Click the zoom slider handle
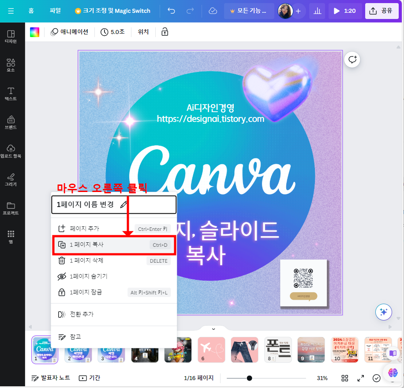Image resolution: width=404 pixels, height=388 pixels. pyautogui.click(x=249, y=378)
